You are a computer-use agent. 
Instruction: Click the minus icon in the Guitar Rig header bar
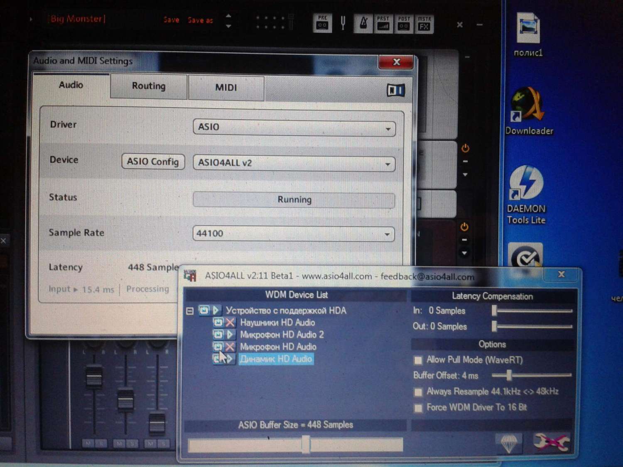coord(480,25)
